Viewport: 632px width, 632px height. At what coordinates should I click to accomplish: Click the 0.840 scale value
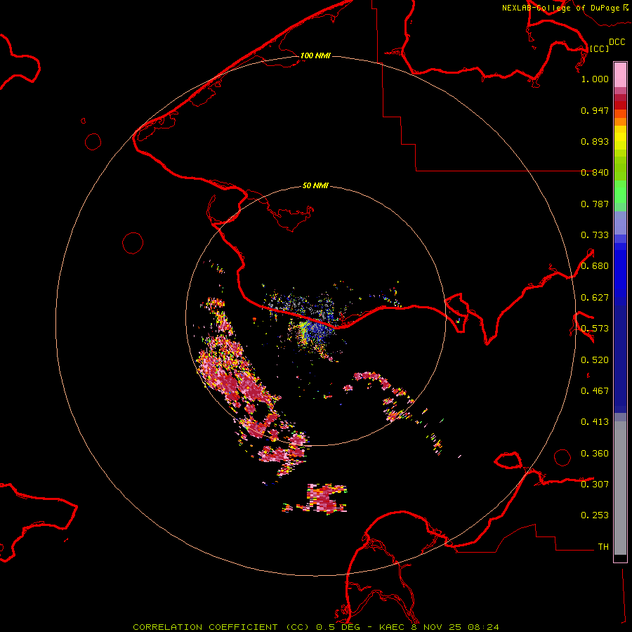pyautogui.click(x=595, y=173)
